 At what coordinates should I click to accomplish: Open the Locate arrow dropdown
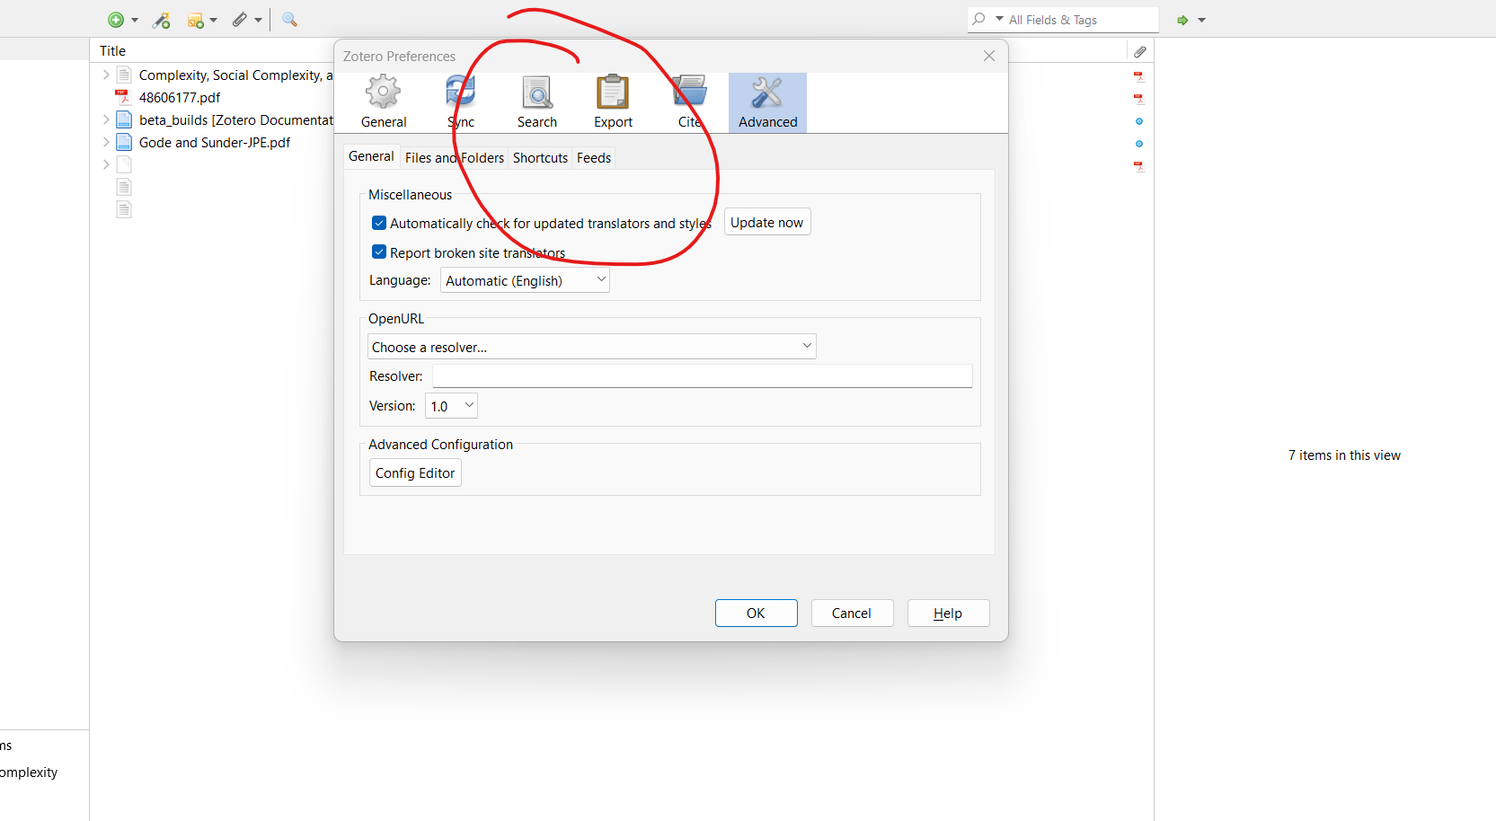(1201, 20)
